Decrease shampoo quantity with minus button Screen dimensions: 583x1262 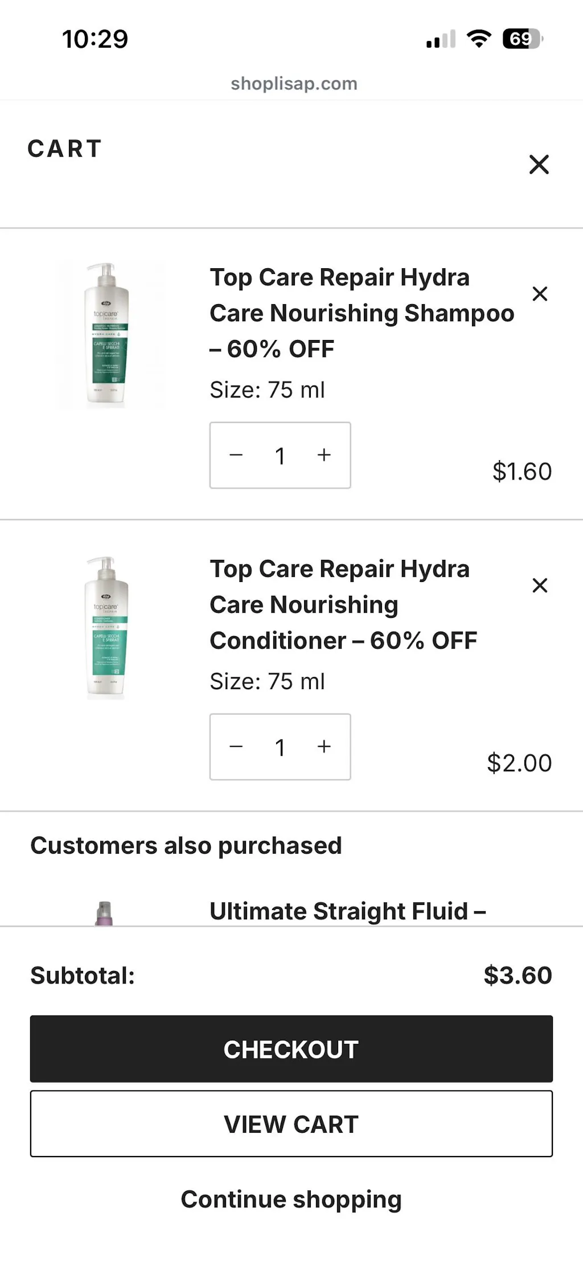coord(236,455)
